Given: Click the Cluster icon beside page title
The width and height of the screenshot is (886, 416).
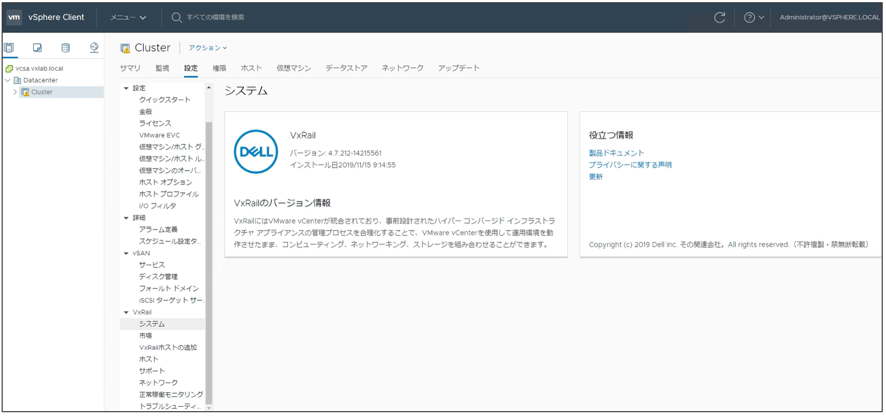Looking at the screenshot, I should [x=125, y=48].
